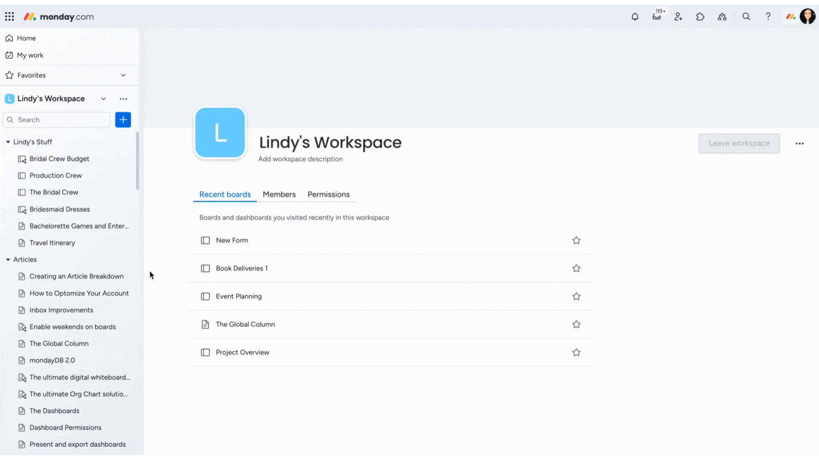Click the sidebar scrollbar
819x460 pixels.
point(137,161)
